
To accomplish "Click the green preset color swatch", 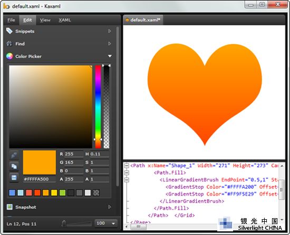I will point(63,193).
